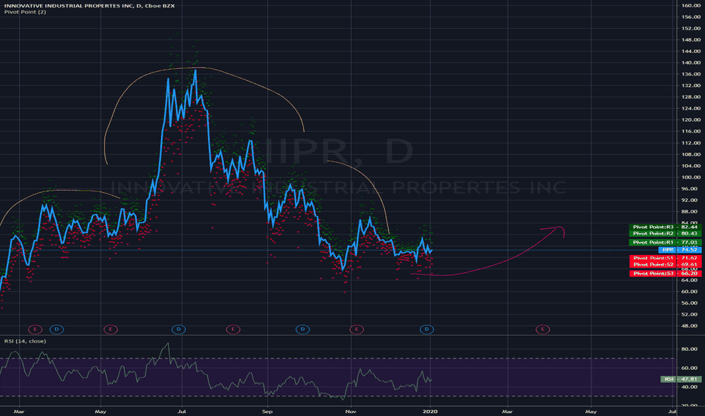705x416 pixels.
Task: Open the upcoming earnings marker after Mar 2020
Action: 542,329
